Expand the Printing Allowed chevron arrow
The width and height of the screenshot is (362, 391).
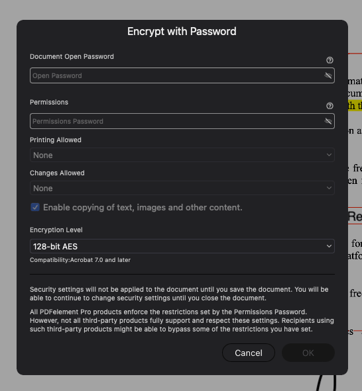point(329,155)
